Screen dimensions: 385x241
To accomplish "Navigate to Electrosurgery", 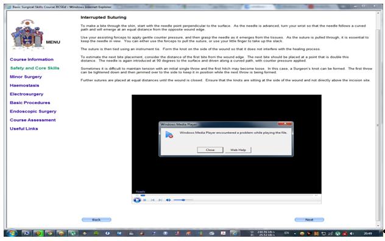I will (27, 94).
